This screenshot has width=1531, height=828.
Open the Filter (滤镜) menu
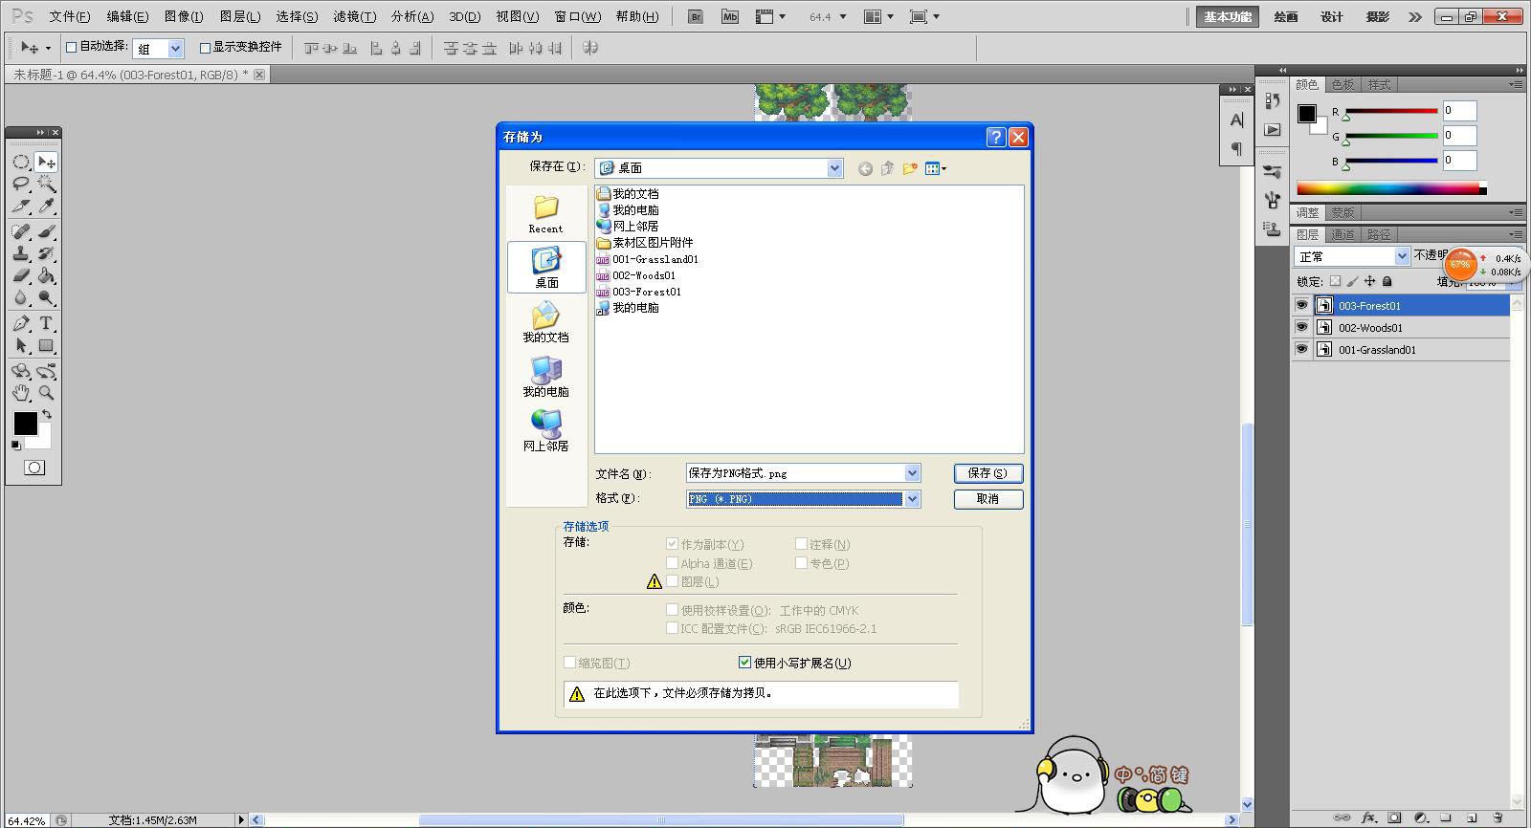(x=354, y=16)
